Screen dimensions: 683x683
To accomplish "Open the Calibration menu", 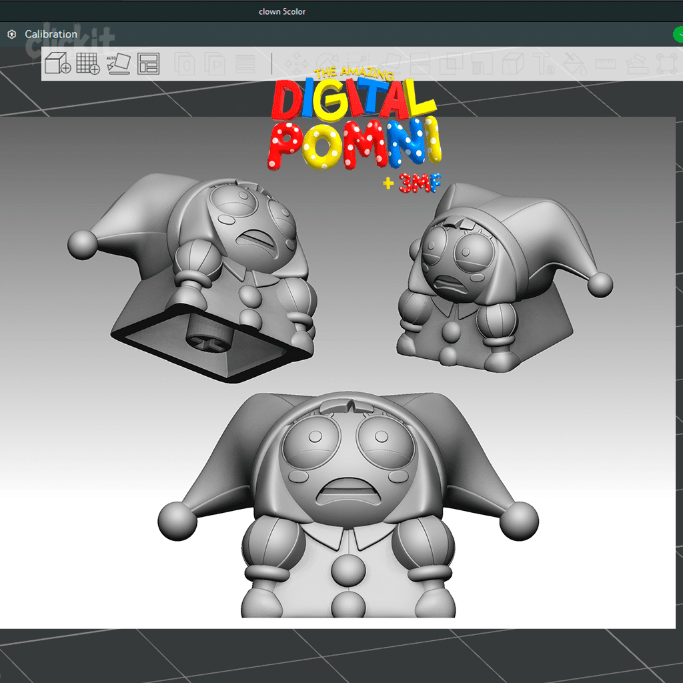I will [51, 34].
